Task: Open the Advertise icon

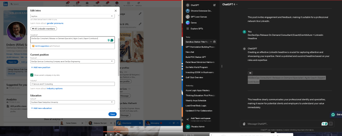Action: click(139, 4)
